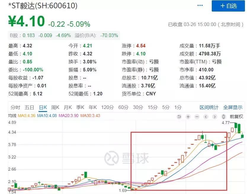247x194 pixels.
Task: Switch to the 周K weekly tab
Action: [x=55, y=108]
